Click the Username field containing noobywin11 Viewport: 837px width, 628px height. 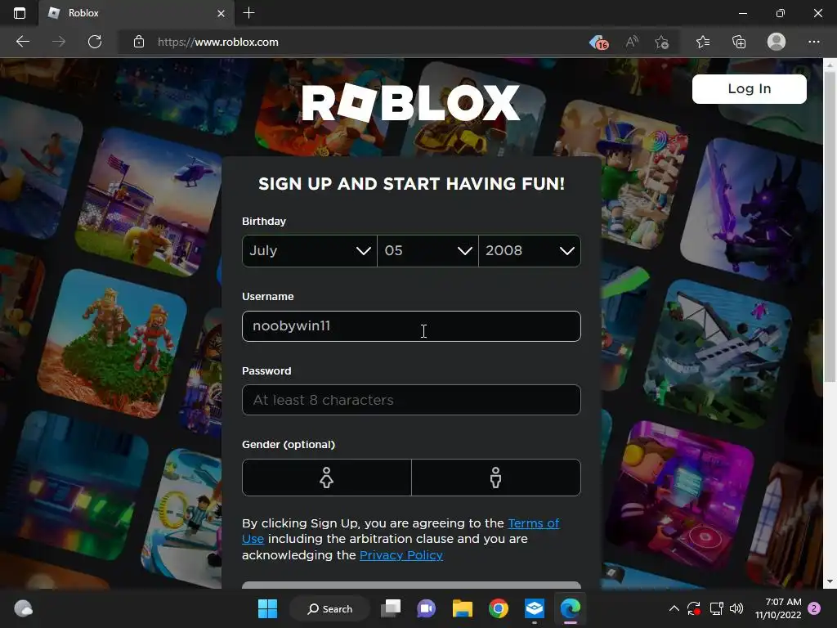(x=411, y=325)
